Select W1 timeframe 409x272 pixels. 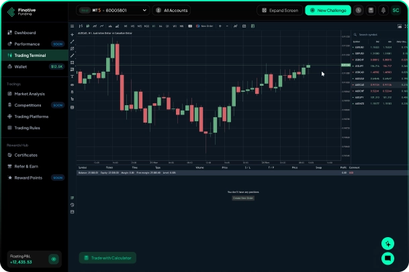tap(175, 26)
